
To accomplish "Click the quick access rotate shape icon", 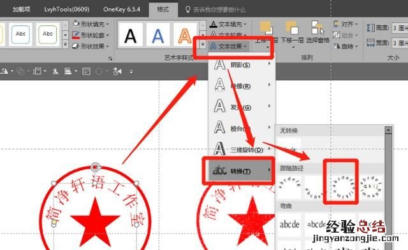I will pos(4,71).
